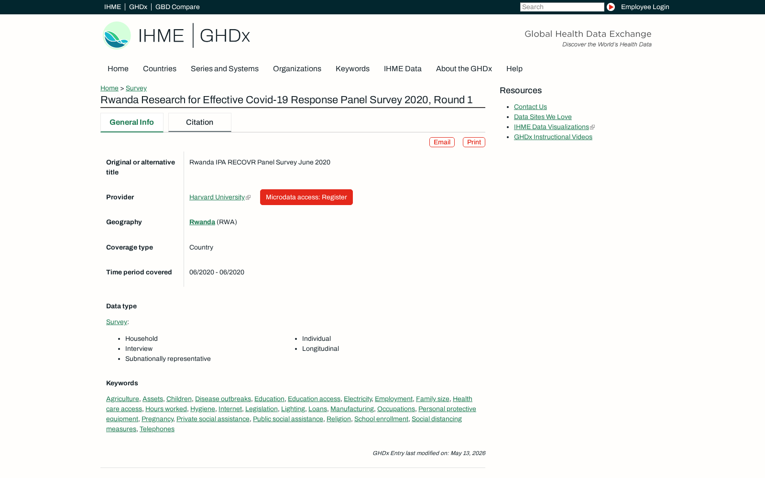
Task: Click the Legislation keyword
Action: (262, 409)
